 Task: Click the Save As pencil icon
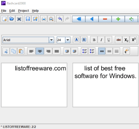(x=35, y=19)
